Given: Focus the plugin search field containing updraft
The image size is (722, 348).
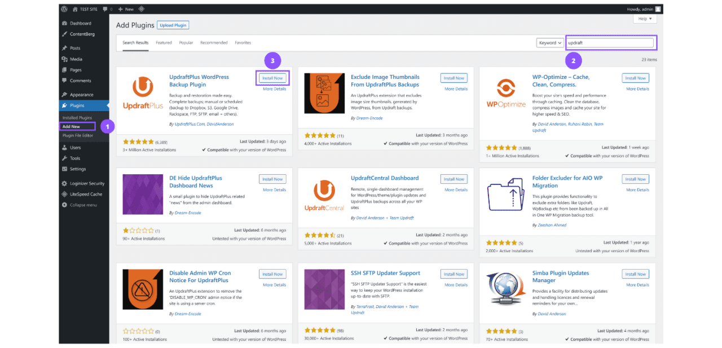Looking at the screenshot, I should [610, 43].
